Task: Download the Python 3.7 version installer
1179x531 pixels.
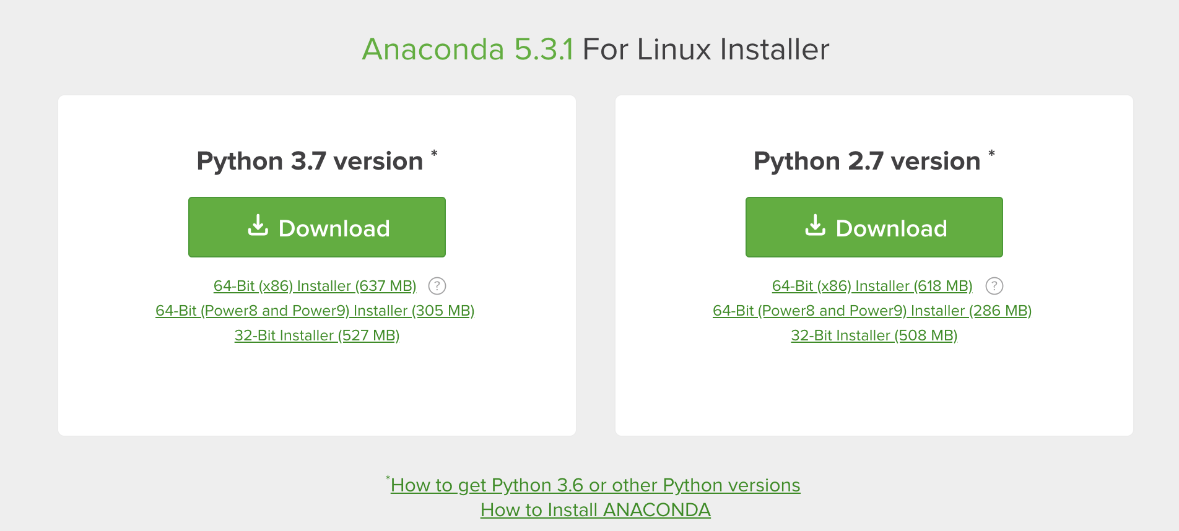Action: (316, 227)
